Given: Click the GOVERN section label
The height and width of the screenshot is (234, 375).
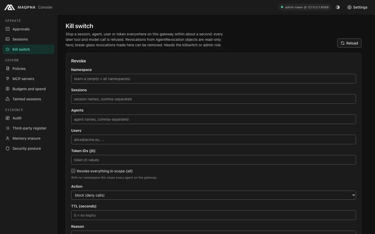Looking at the screenshot, I should coord(12,60).
